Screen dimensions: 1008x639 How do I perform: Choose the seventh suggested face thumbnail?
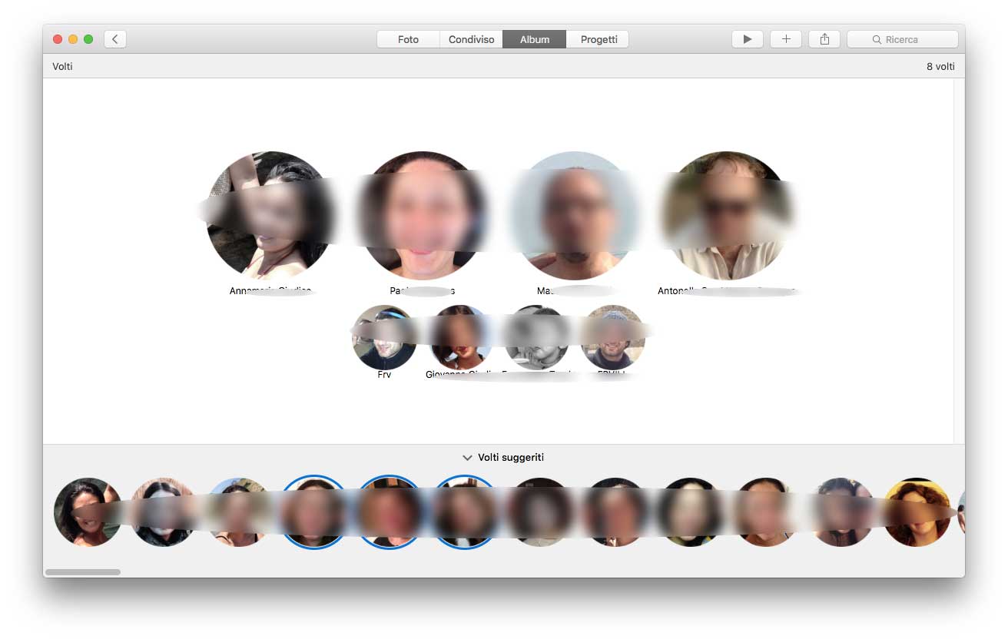540,512
